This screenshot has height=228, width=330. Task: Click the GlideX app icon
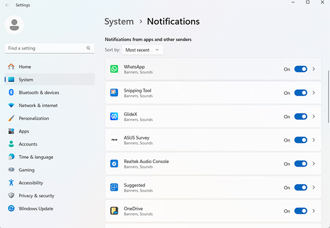click(114, 116)
